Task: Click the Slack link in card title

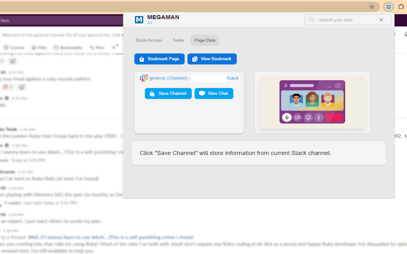Action: (232, 78)
